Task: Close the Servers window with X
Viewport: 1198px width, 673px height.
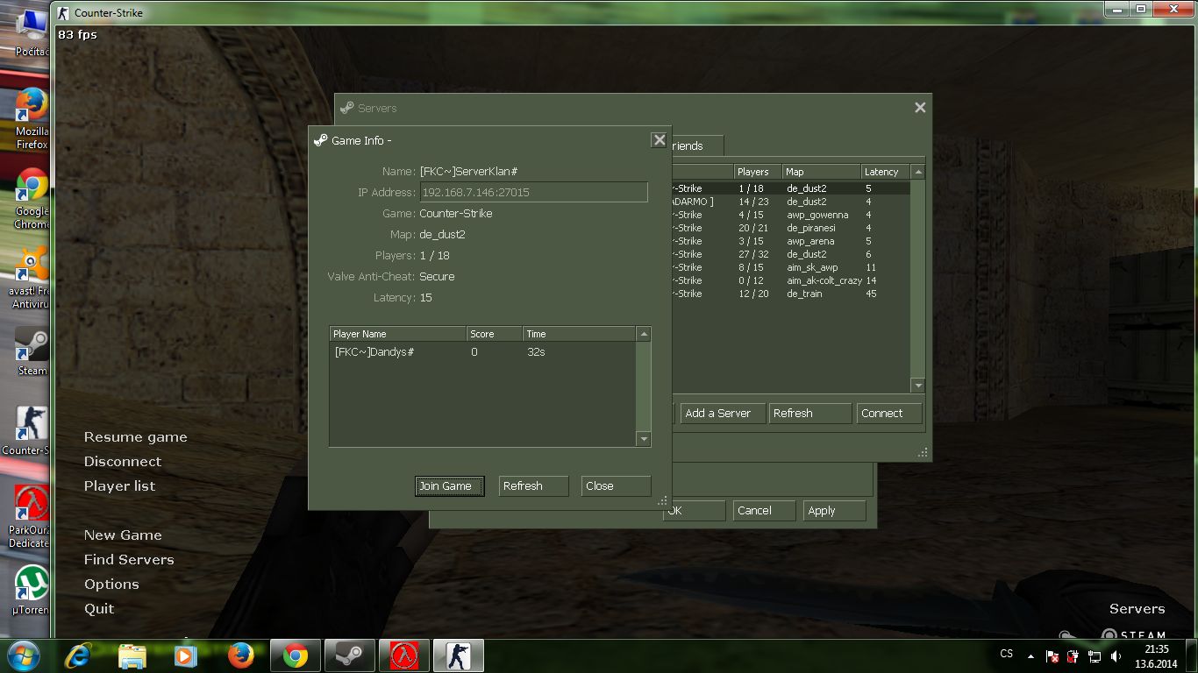Action: point(920,108)
